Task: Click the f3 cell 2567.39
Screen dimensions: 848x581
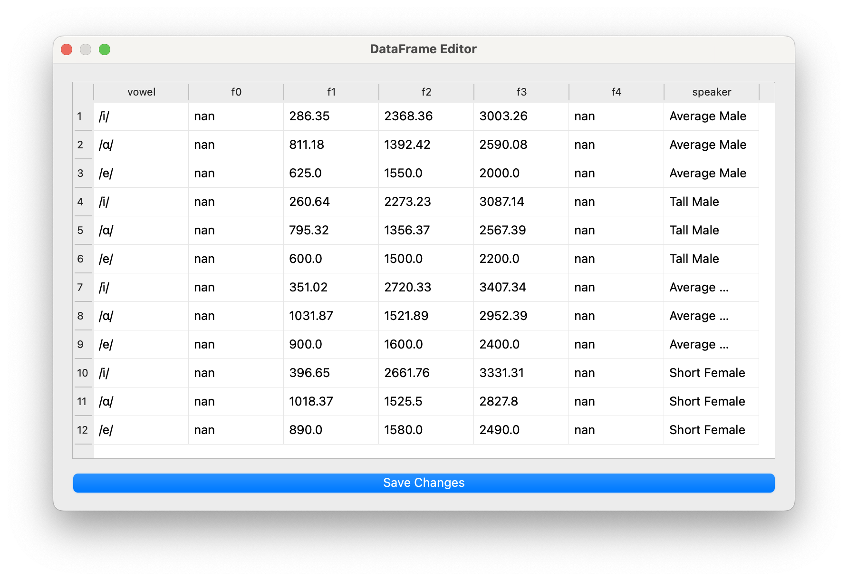Action: 521,231
